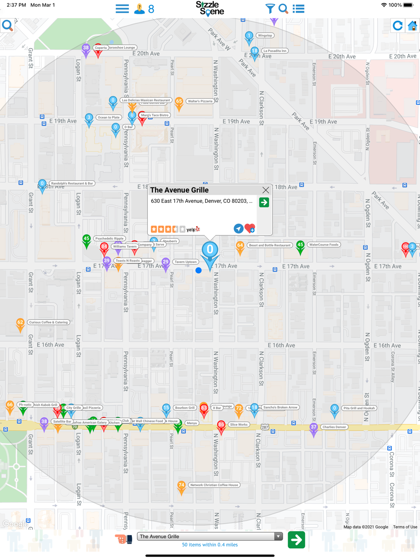The width and height of the screenshot is (420, 560).
Task: Select Walter's Pizzeria pin 65
Action: pos(179,104)
